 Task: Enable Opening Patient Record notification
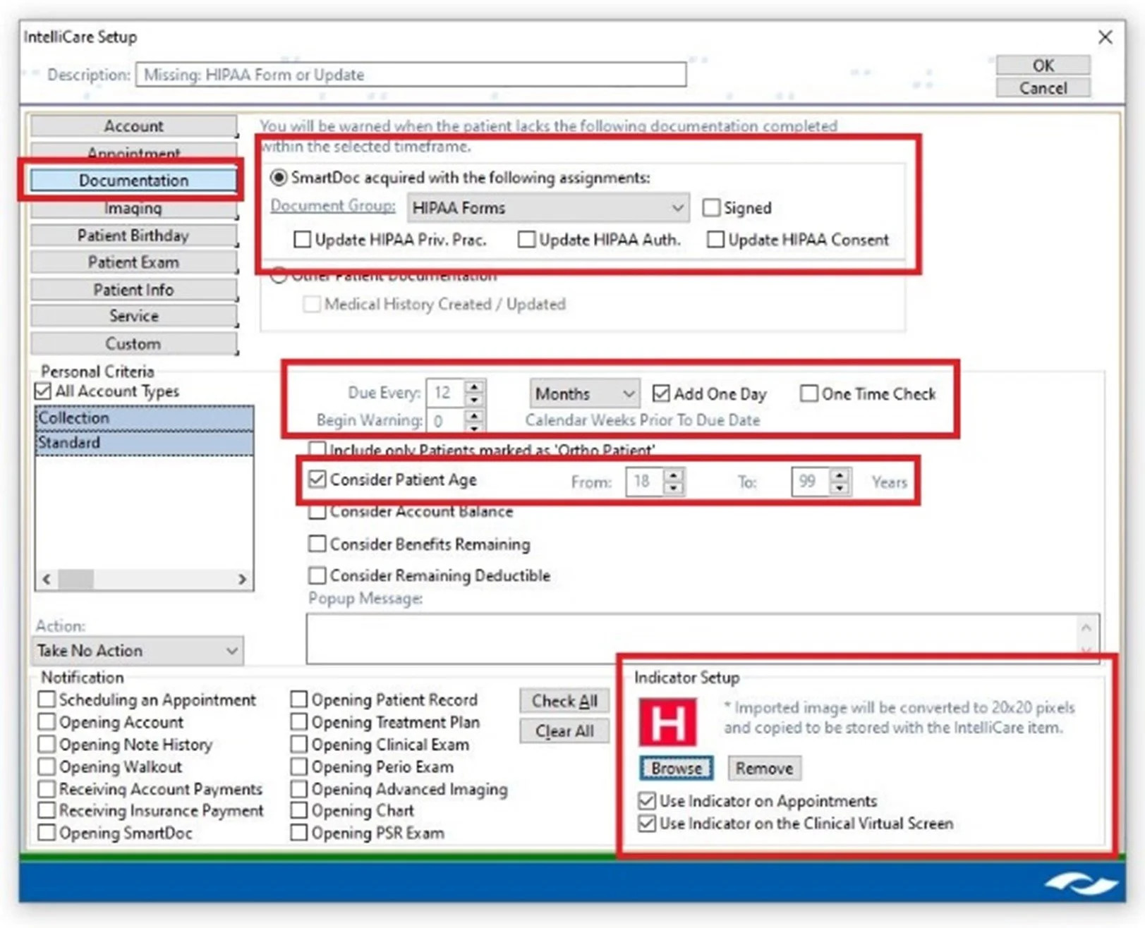pos(299,700)
